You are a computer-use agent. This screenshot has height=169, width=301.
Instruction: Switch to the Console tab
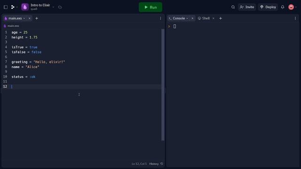[x=179, y=18]
